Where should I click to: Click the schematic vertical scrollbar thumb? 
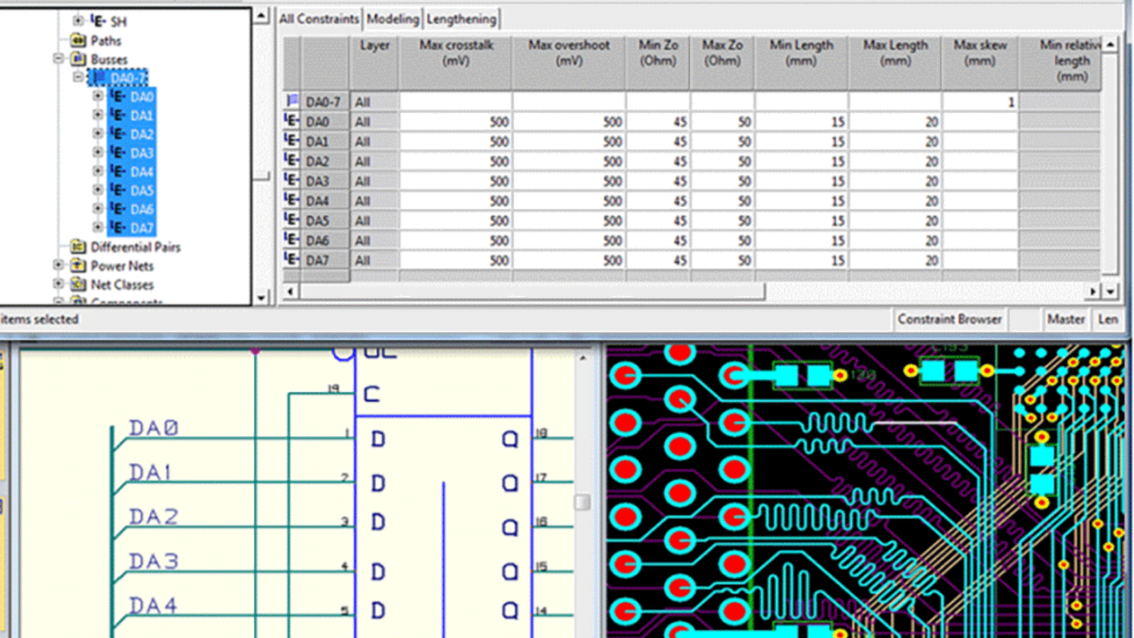click(x=582, y=502)
